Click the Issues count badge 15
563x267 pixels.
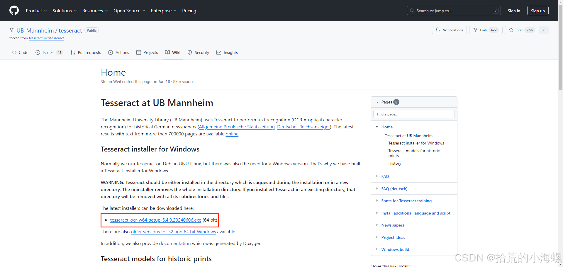click(x=60, y=53)
